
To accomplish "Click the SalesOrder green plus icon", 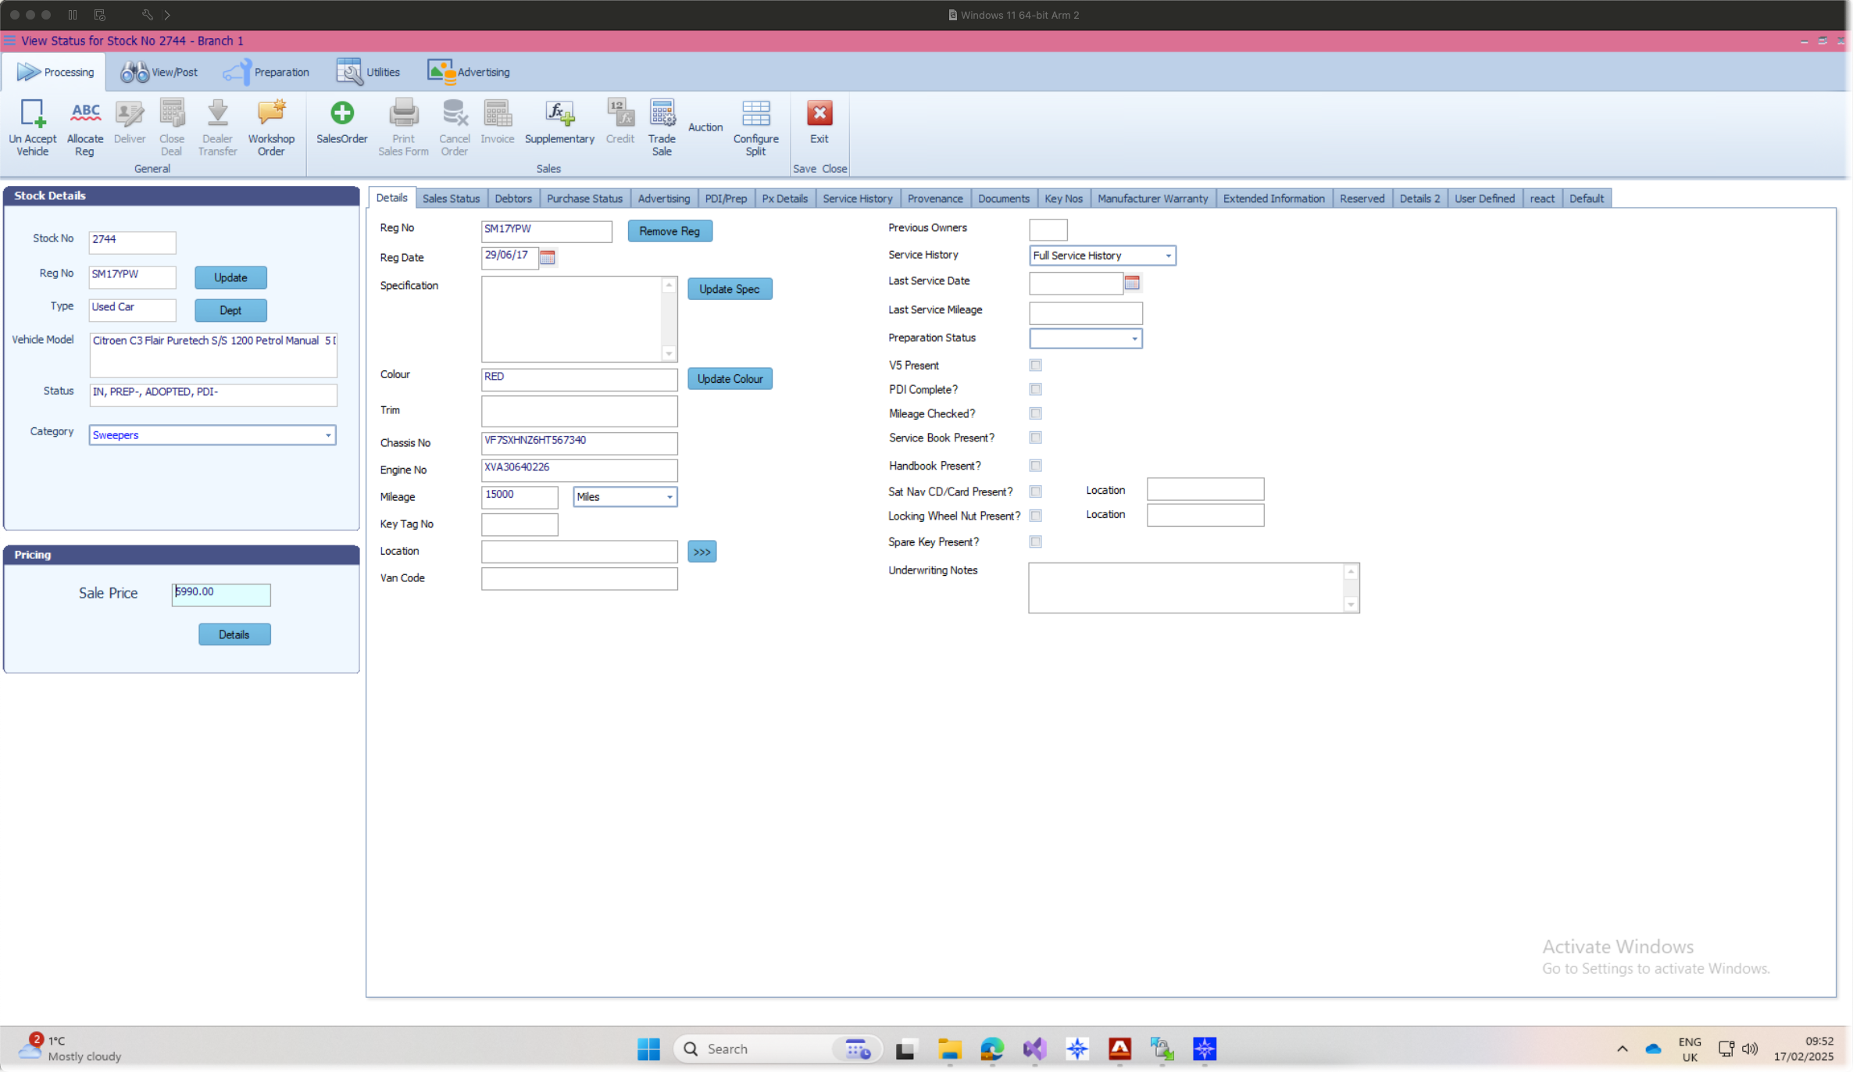I will pyautogui.click(x=341, y=114).
